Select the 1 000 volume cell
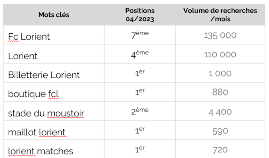The width and height of the screenshot is (269, 158). (x=220, y=74)
